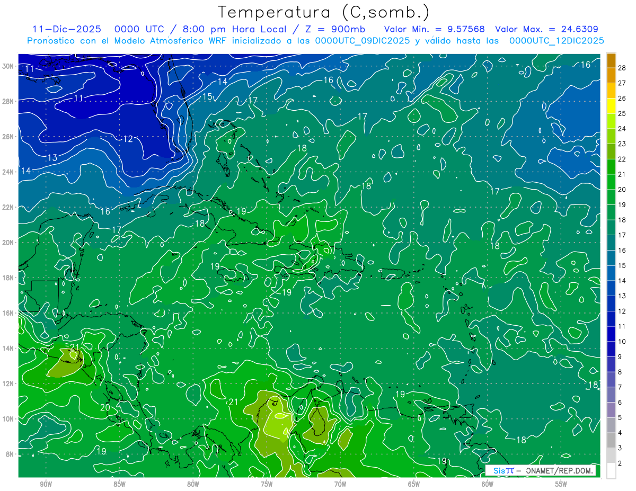The image size is (636, 491).
Task: Click color scale label "2"
Action: click(x=620, y=463)
